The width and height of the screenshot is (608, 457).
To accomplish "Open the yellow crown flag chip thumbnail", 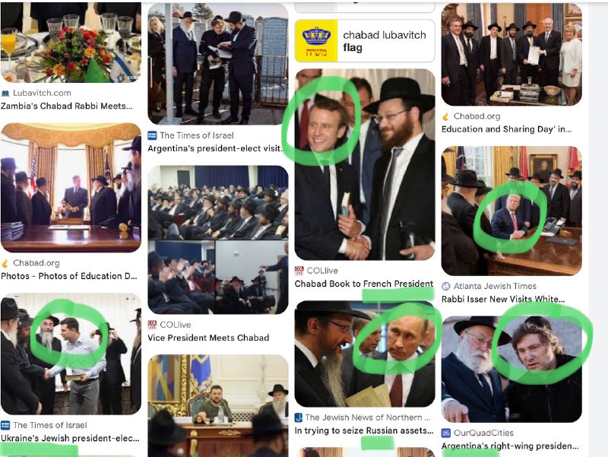I will coord(316,41).
